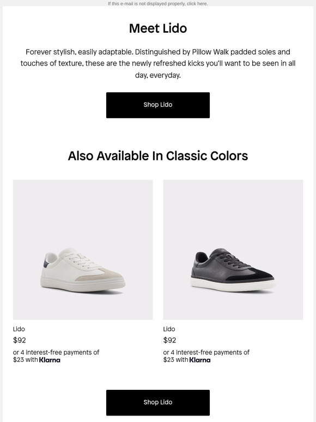This screenshot has height=422, width=316.
Task: Click 'If this e-mail is not displayed properly' text
Action: [x=147, y=4]
